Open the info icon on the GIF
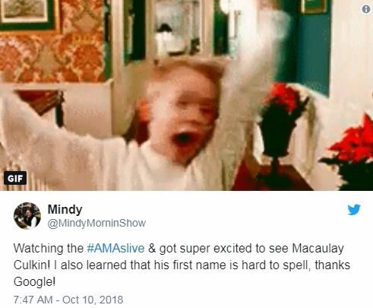The image size is (373, 308). pyautogui.click(x=366, y=9)
